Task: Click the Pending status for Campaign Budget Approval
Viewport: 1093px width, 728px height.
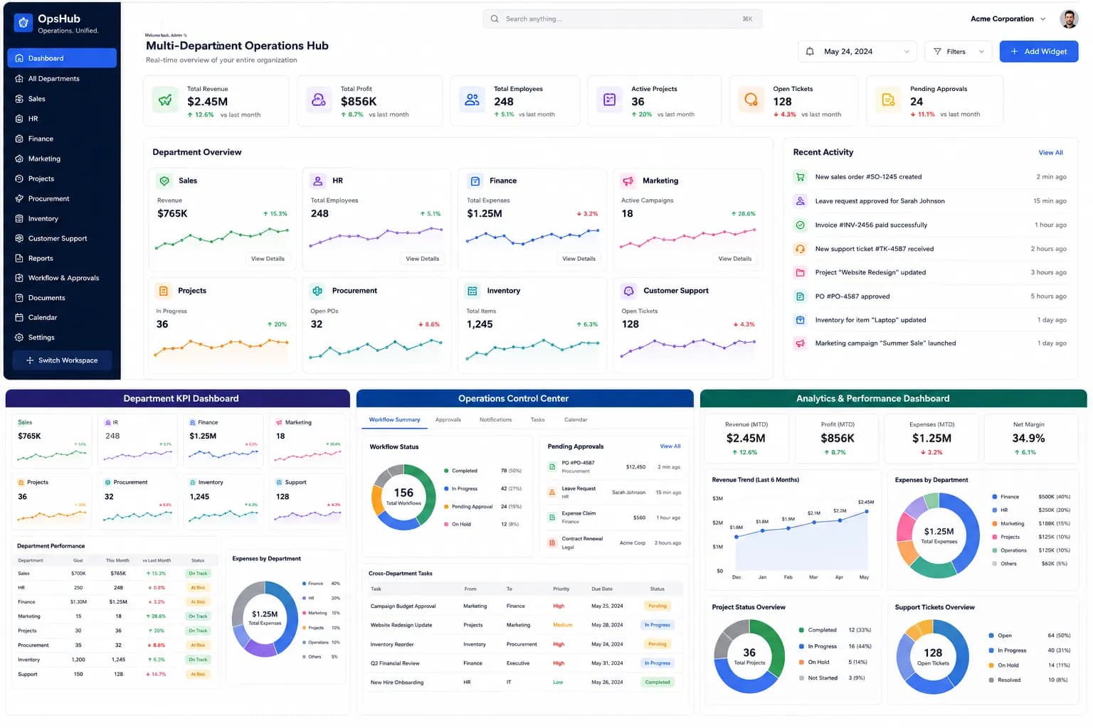Action: tap(658, 606)
